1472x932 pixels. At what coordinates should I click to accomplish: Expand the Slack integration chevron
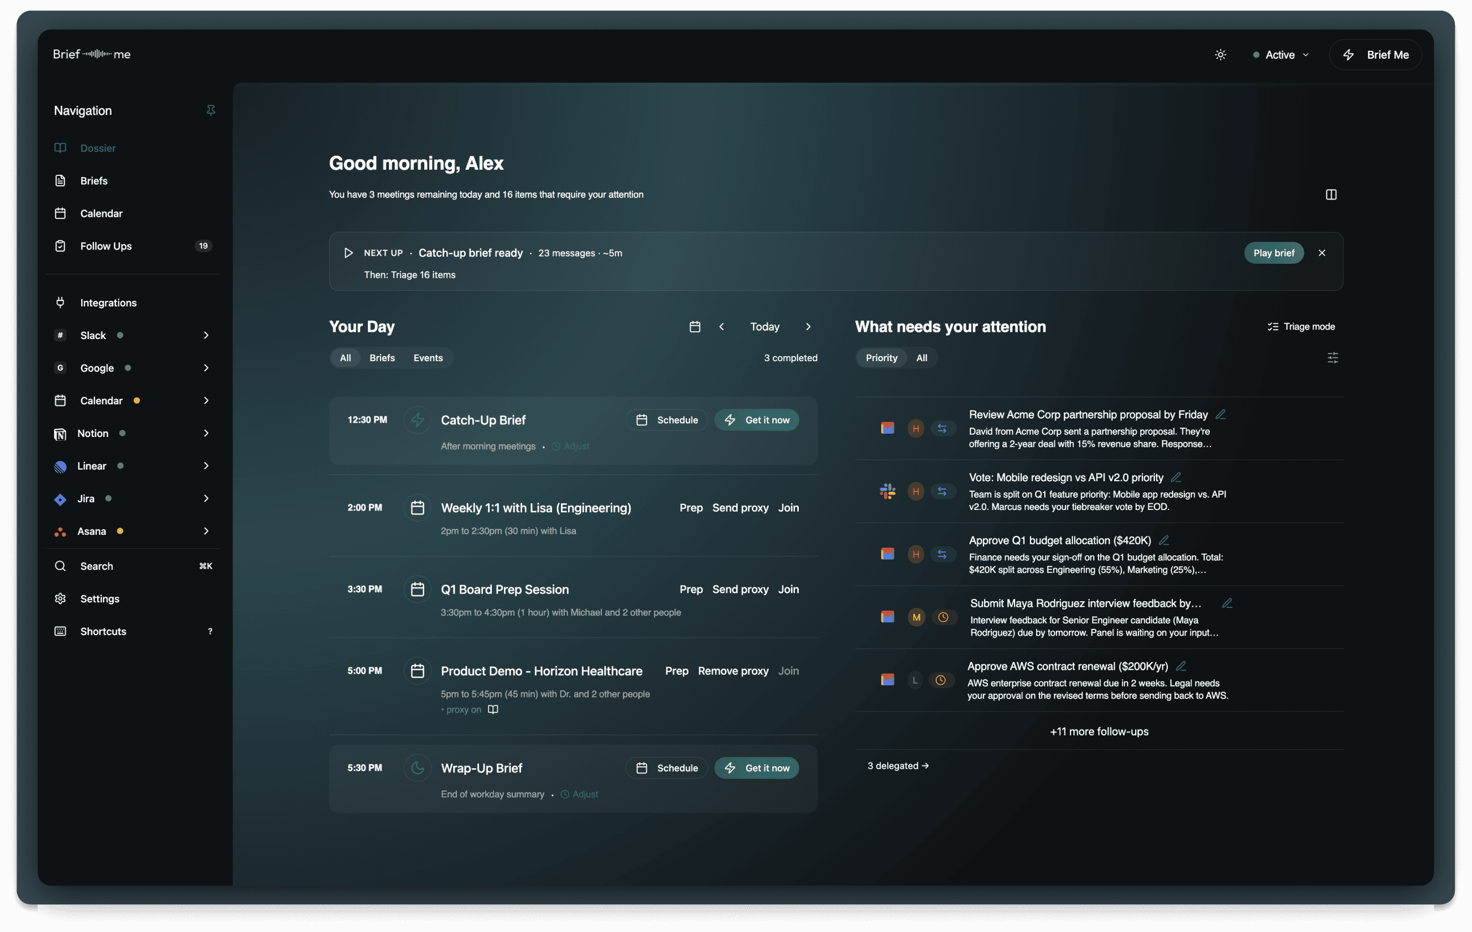pyautogui.click(x=206, y=336)
